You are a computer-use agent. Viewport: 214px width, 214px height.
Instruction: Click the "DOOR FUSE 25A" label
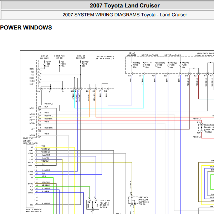click(x=48, y=64)
